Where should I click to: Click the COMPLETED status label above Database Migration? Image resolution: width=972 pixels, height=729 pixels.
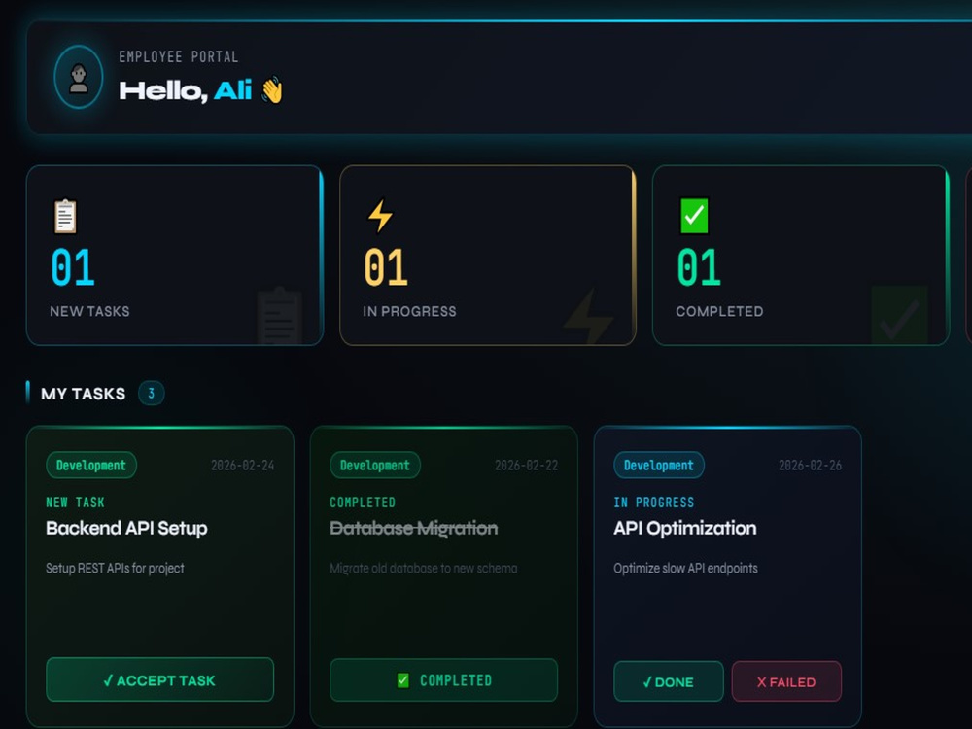tap(363, 503)
